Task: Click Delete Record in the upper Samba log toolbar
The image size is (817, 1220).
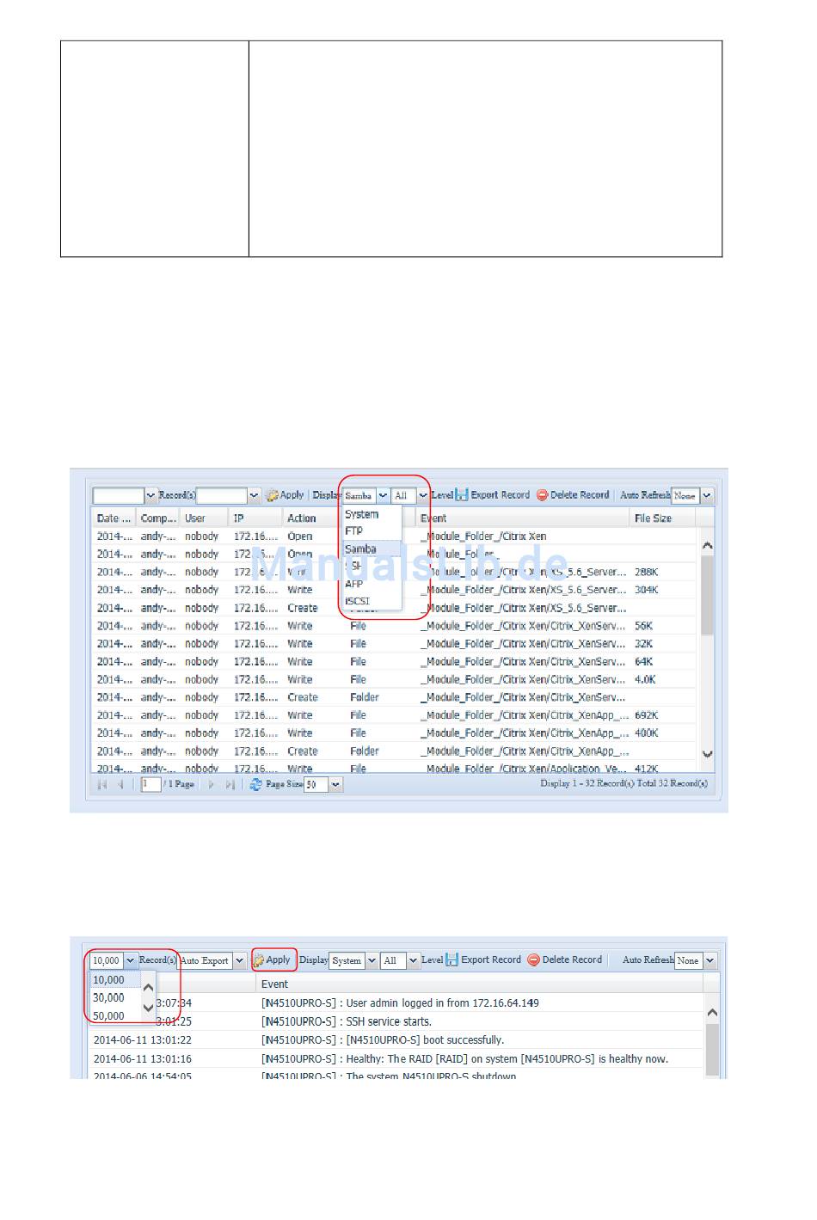Action: pos(573,495)
